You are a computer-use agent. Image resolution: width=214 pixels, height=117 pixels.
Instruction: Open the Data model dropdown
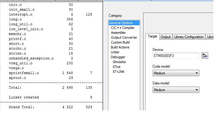point(176,90)
